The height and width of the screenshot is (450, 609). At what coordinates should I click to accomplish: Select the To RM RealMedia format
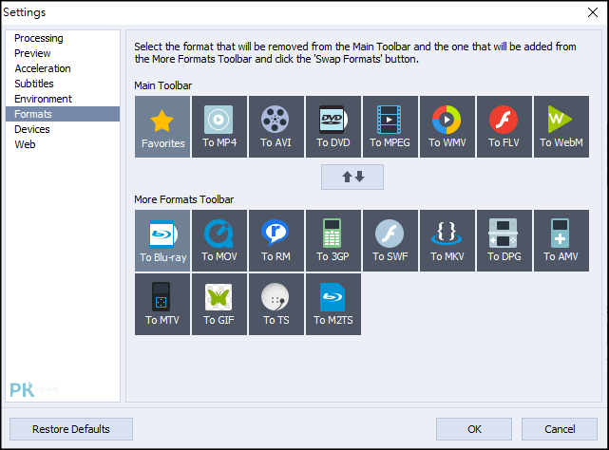pyautogui.click(x=276, y=241)
